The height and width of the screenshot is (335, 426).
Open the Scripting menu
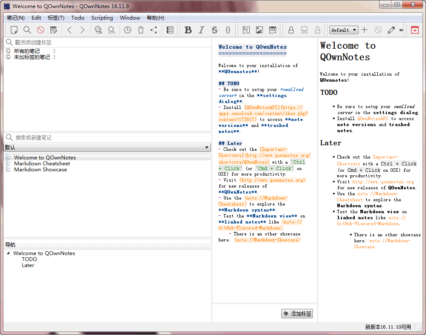tap(102, 18)
